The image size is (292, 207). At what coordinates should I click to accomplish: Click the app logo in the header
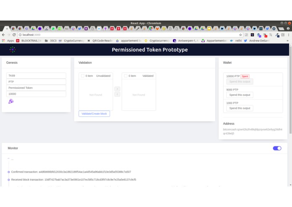[13, 49]
